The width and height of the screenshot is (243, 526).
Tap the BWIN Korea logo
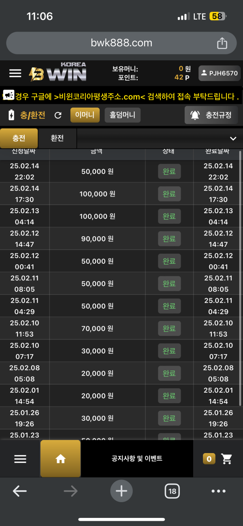[58, 72]
